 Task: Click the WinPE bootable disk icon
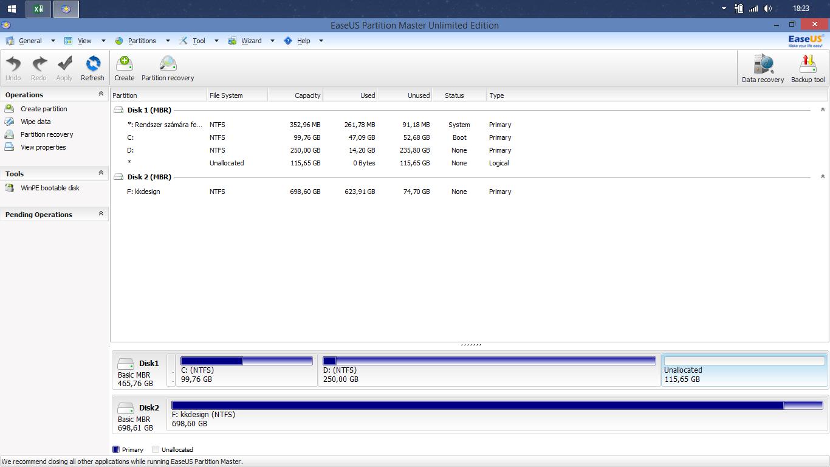tap(9, 188)
